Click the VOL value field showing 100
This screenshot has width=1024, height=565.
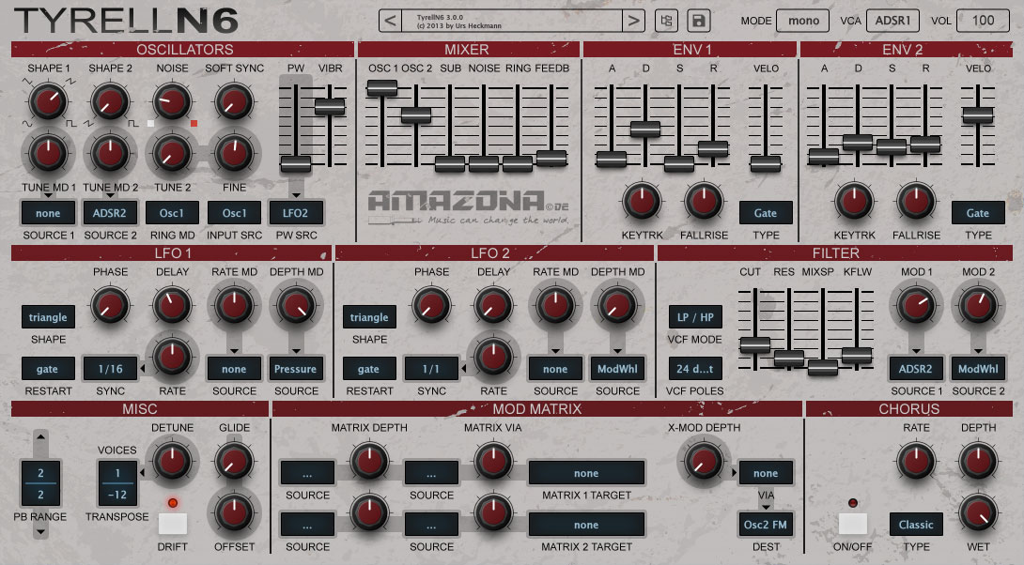983,21
